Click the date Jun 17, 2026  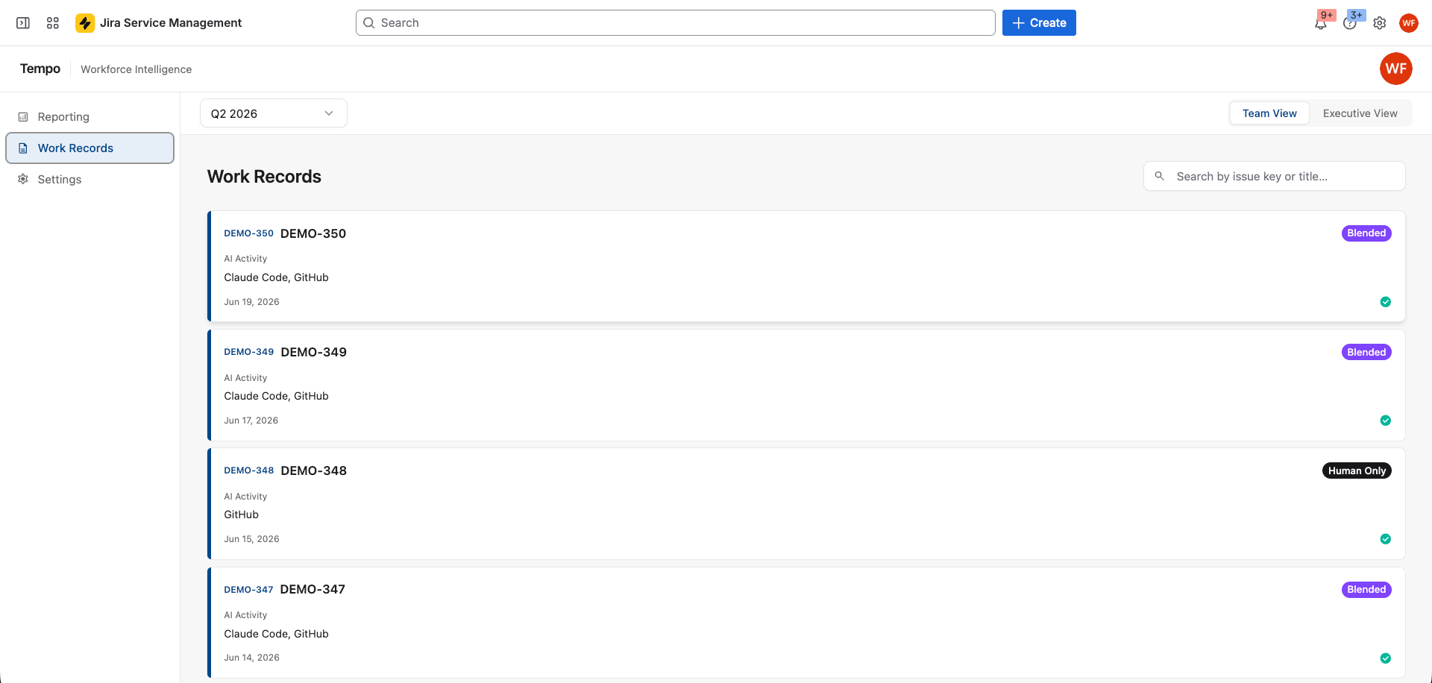click(251, 421)
